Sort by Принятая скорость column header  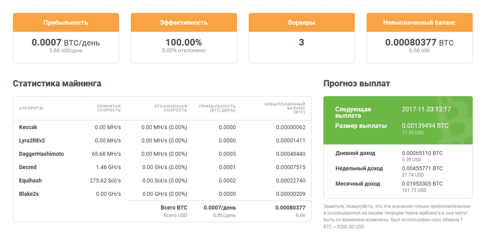[x=109, y=108]
